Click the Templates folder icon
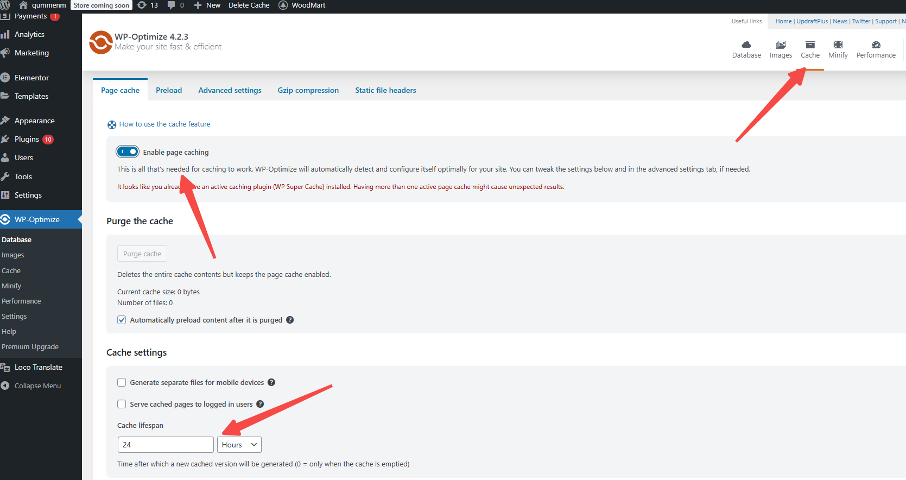906x480 pixels. click(x=5, y=96)
